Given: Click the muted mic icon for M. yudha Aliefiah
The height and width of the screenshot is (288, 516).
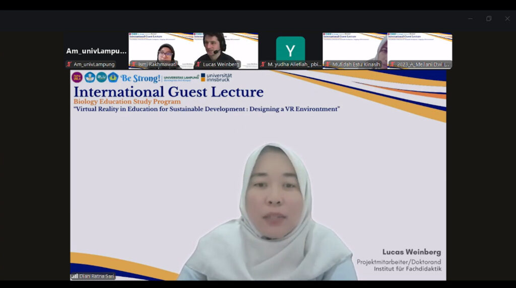Looking at the screenshot, I should pyautogui.click(x=263, y=64).
